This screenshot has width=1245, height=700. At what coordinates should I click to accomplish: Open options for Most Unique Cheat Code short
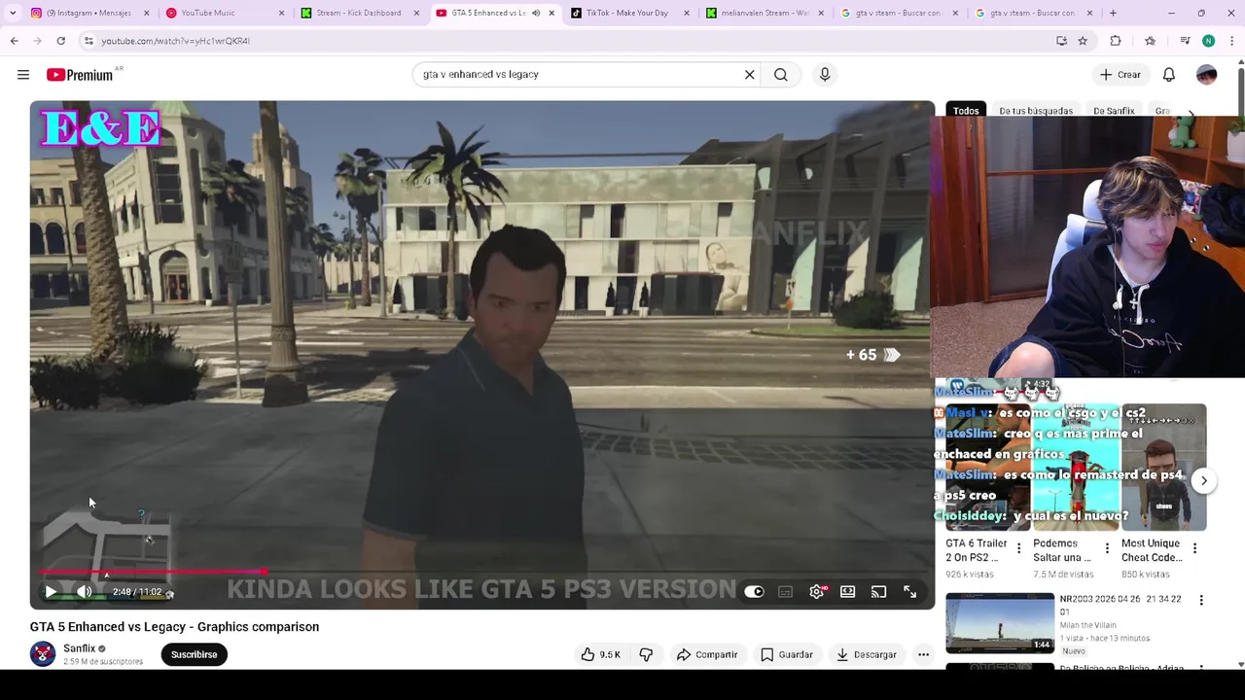[x=1194, y=548]
